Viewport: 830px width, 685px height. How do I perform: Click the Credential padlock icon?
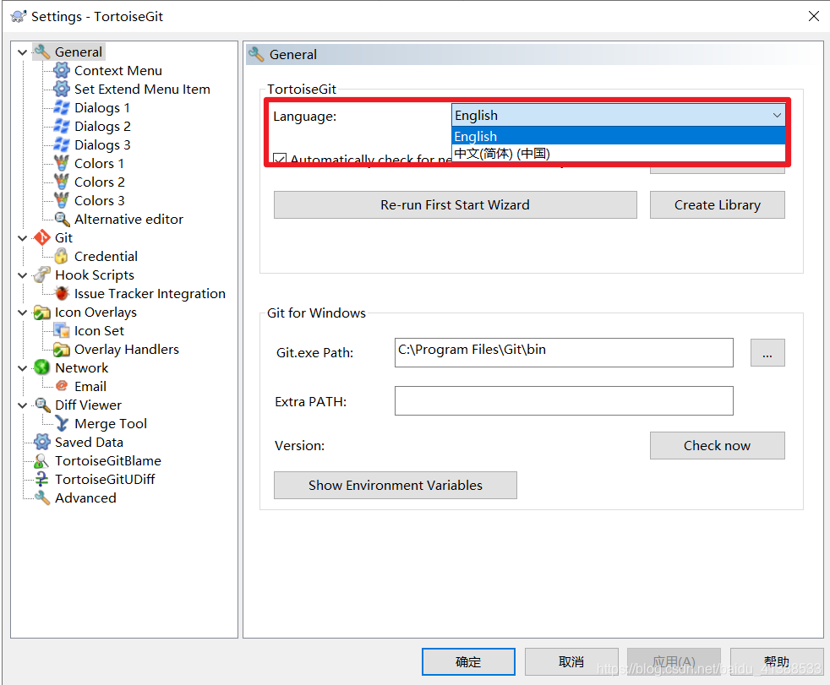tap(62, 256)
